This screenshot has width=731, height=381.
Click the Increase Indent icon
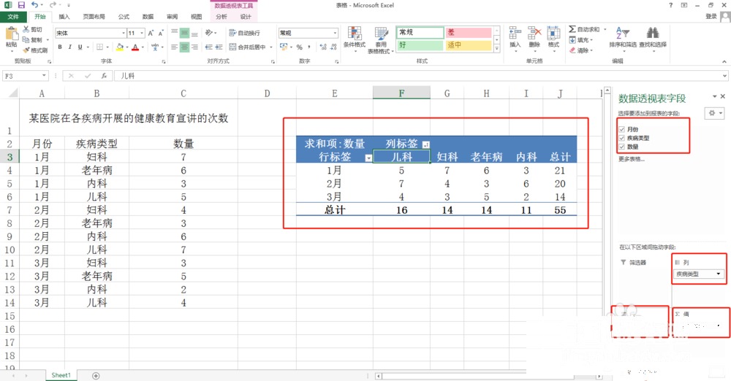(219, 47)
